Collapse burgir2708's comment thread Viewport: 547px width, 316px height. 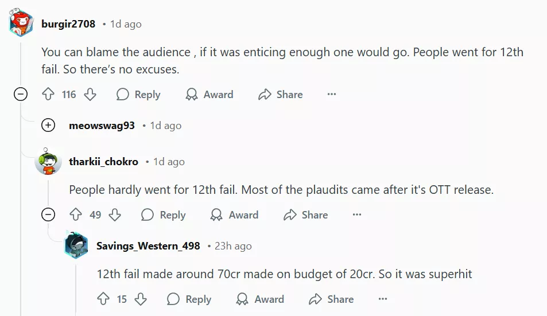point(21,95)
